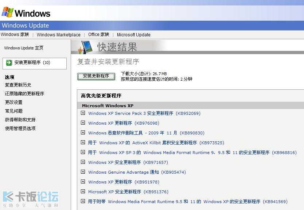Open the ActiveX Killbit 累积安全更新程序 link
This screenshot has height=210, width=304.
click(156, 143)
